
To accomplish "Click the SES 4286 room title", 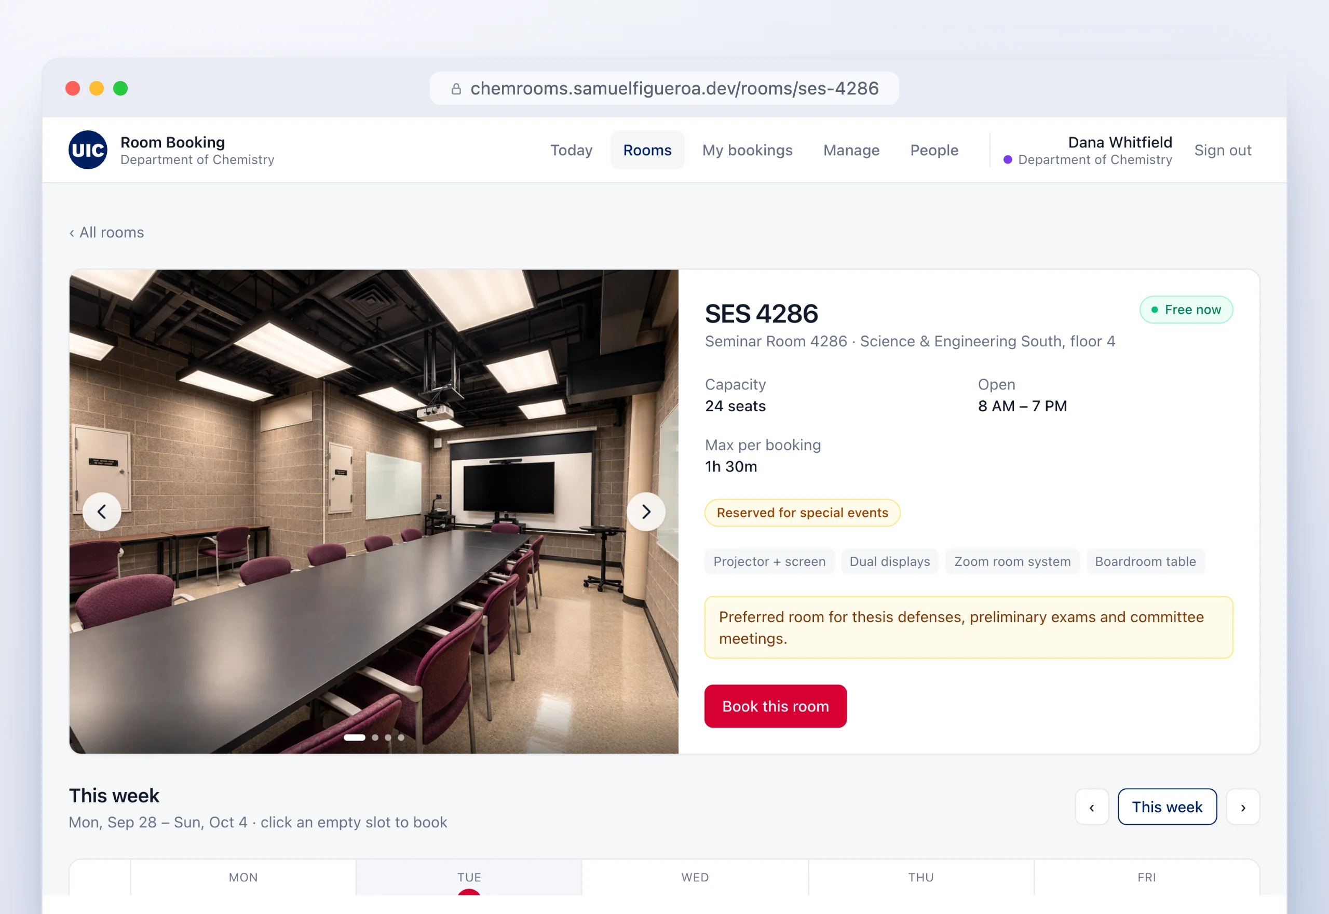I will pos(761,314).
